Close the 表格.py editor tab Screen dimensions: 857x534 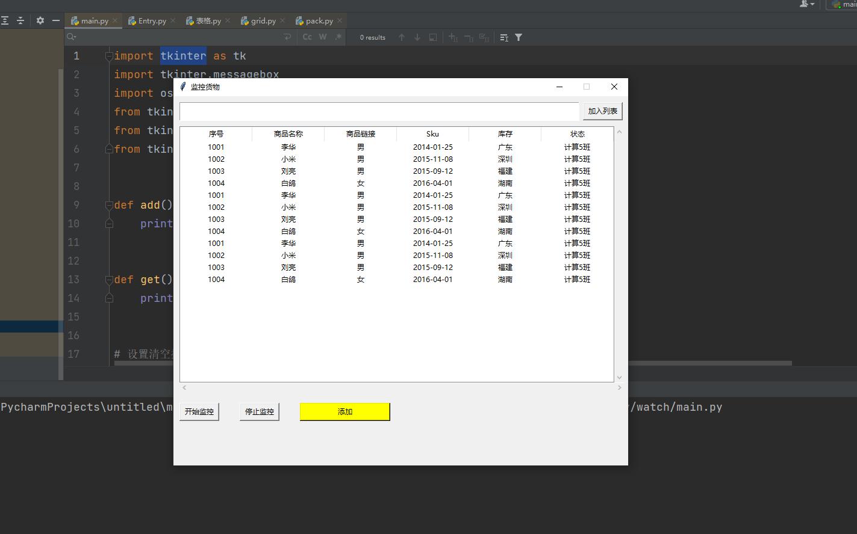[227, 20]
